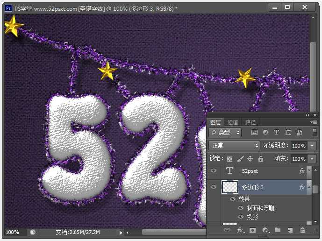Image resolution: width=322 pixels, height=241 pixels.
Task: Filter layers by type (T) icon
Action: coord(277,132)
